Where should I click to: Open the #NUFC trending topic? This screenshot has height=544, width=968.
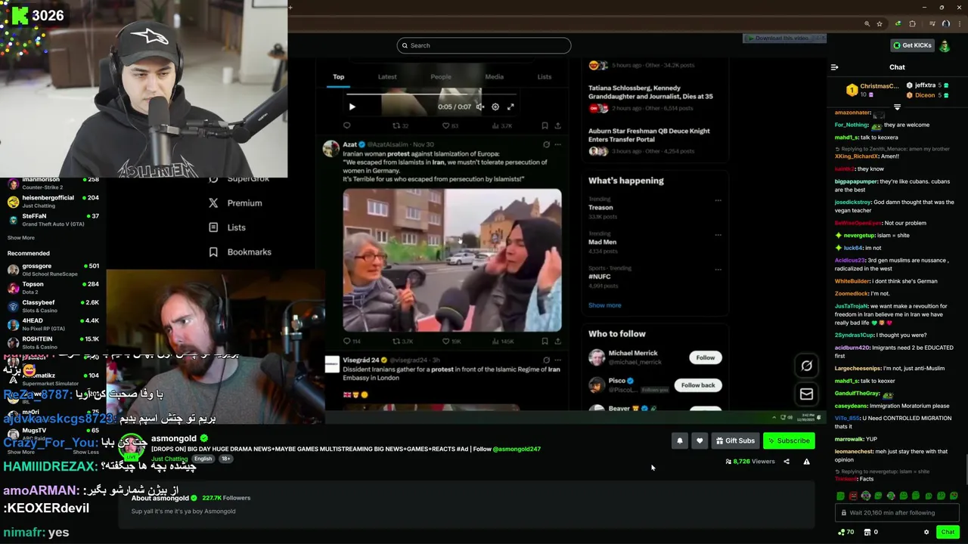(x=600, y=277)
